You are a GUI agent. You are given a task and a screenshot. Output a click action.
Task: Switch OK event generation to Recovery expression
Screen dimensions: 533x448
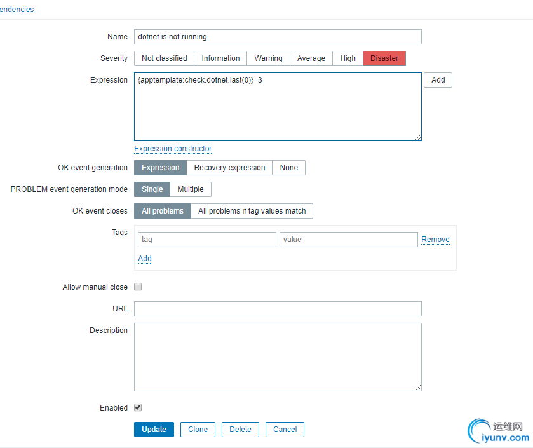tap(229, 168)
